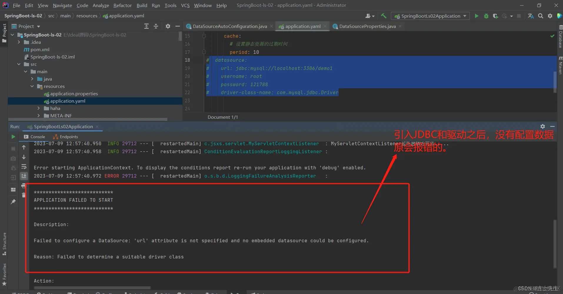Collapse the SpringBoot-ls-02 project root
Image resolution: width=563 pixels, height=294 pixels.
[12, 35]
